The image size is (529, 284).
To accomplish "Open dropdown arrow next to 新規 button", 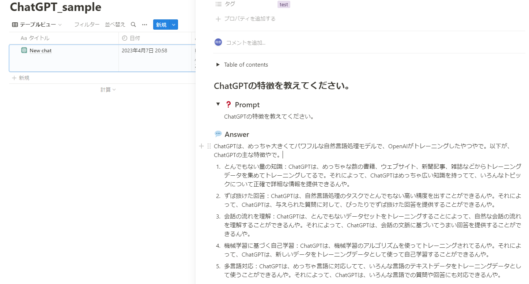I will (174, 25).
